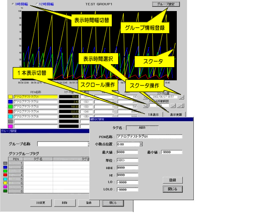255x218 pixels.
Task: Open the グループ名称 combo box
Action: [x=63, y=144]
